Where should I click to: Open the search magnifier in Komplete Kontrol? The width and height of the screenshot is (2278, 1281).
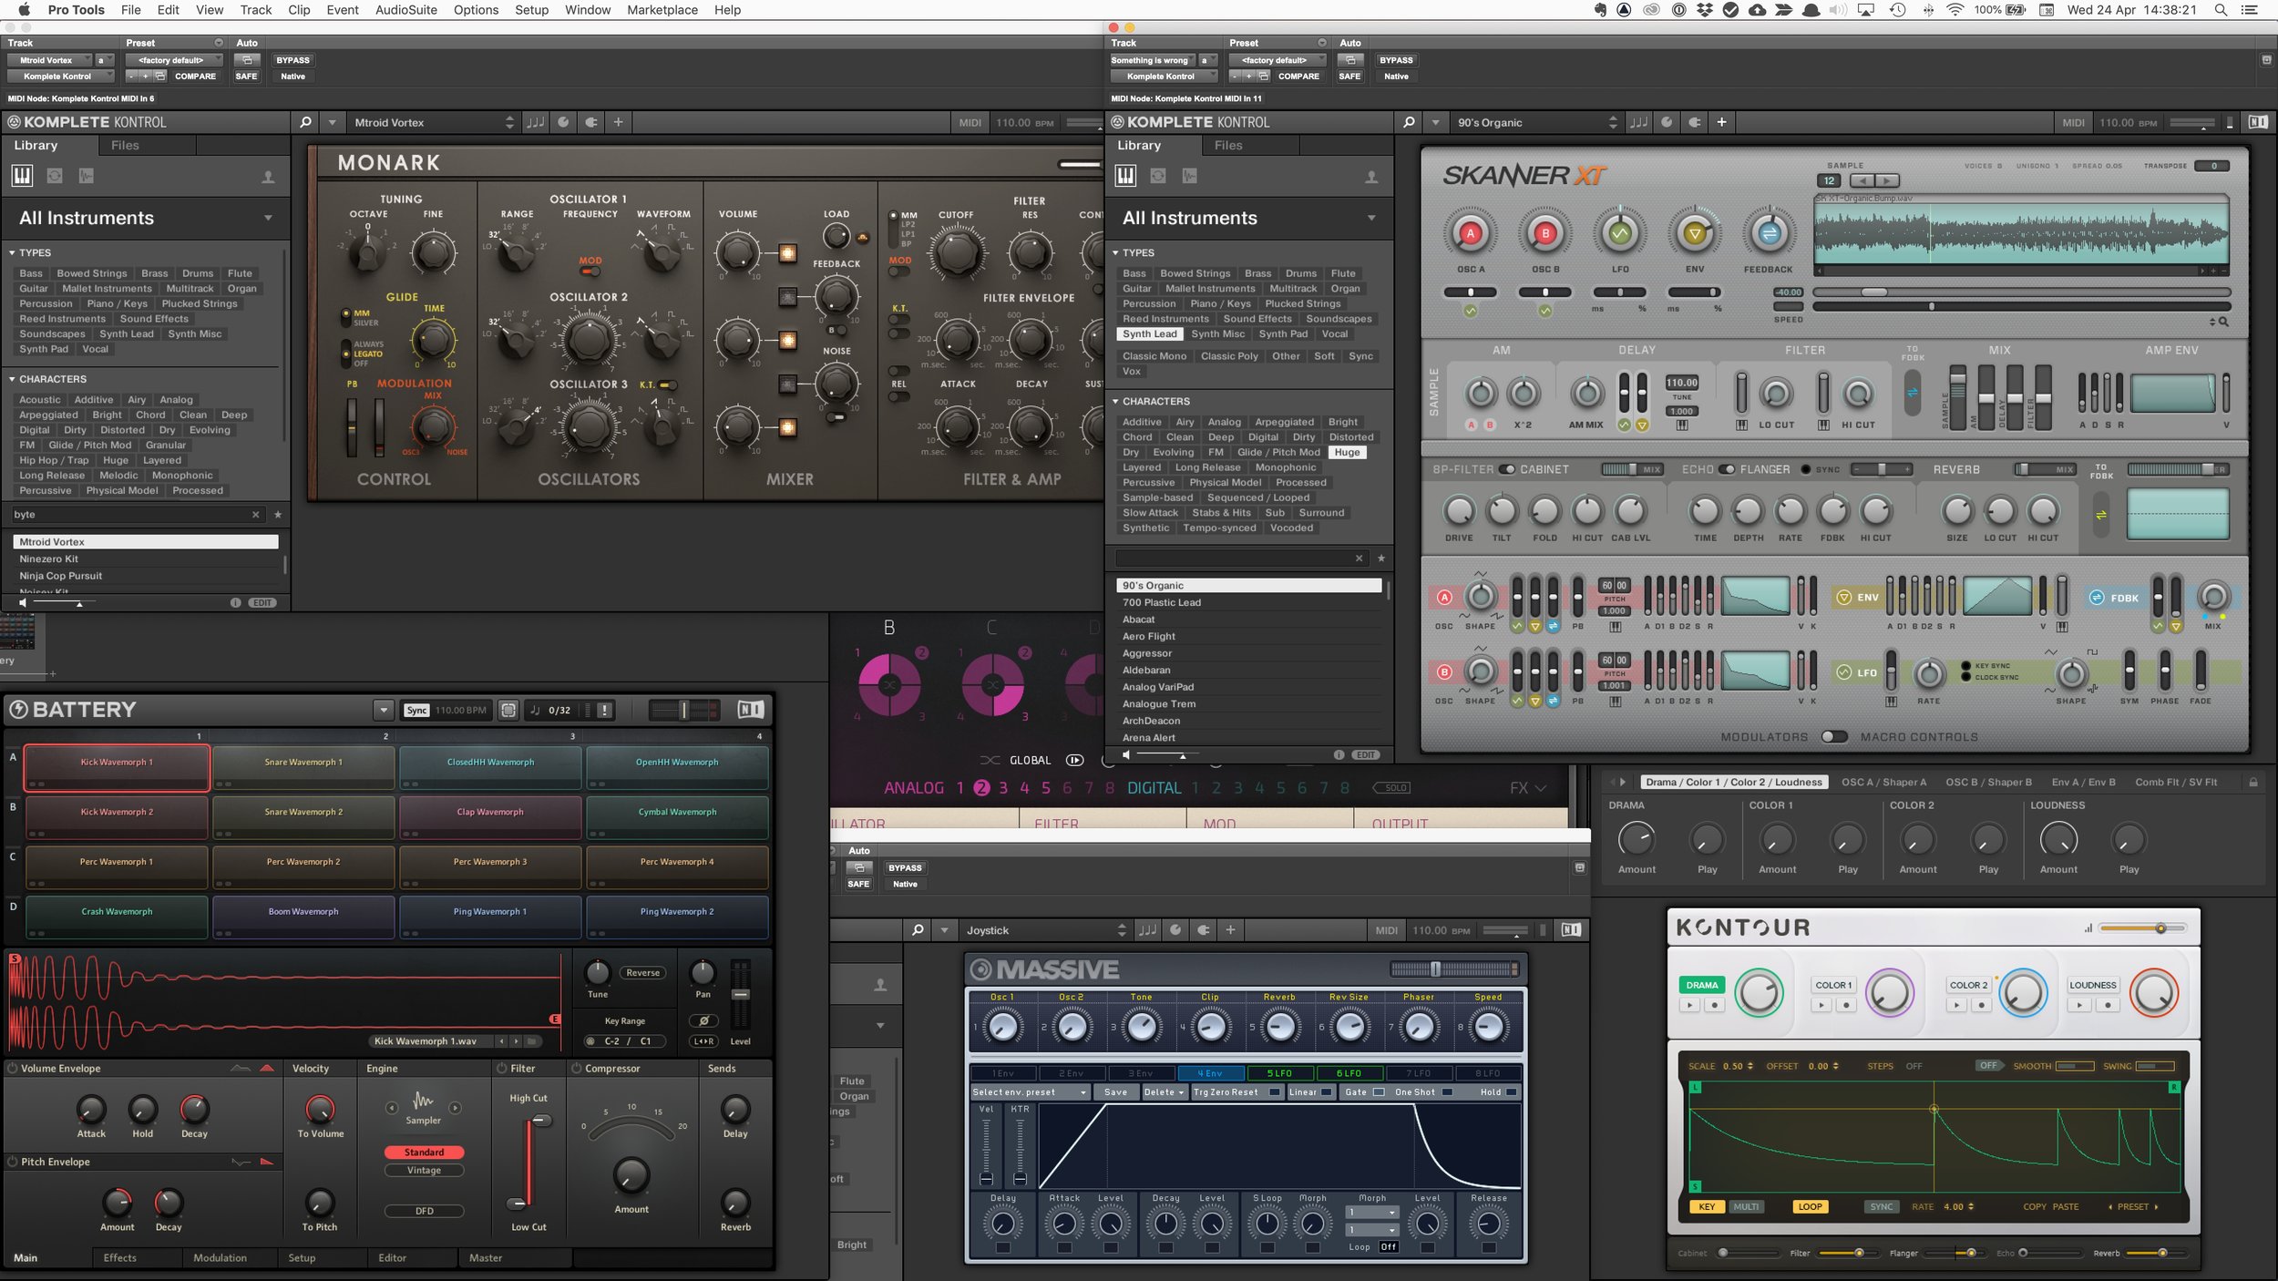pyautogui.click(x=307, y=121)
